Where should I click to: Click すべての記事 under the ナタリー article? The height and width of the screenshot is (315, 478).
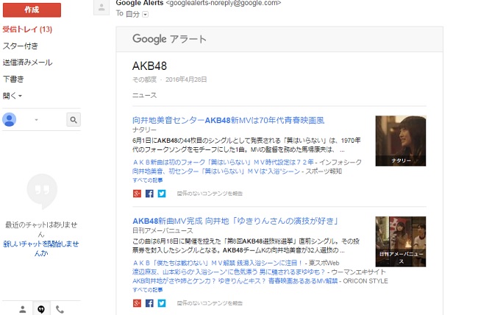click(148, 180)
